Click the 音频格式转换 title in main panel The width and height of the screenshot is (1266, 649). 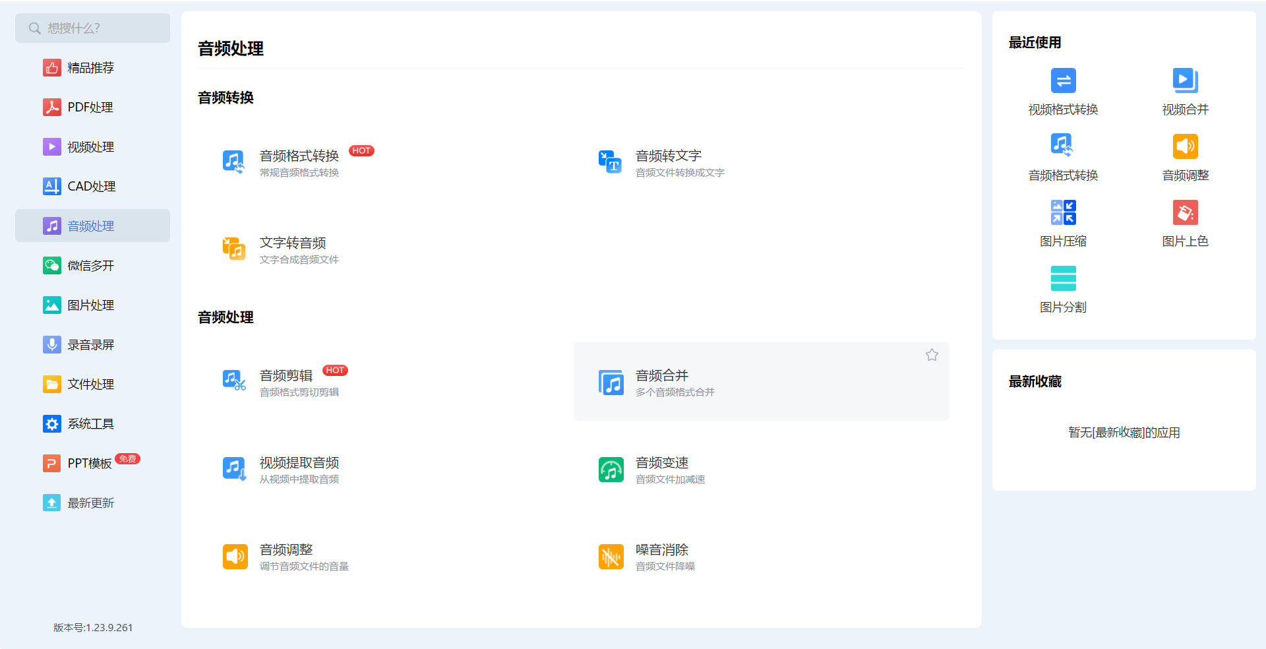pos(299,156)
